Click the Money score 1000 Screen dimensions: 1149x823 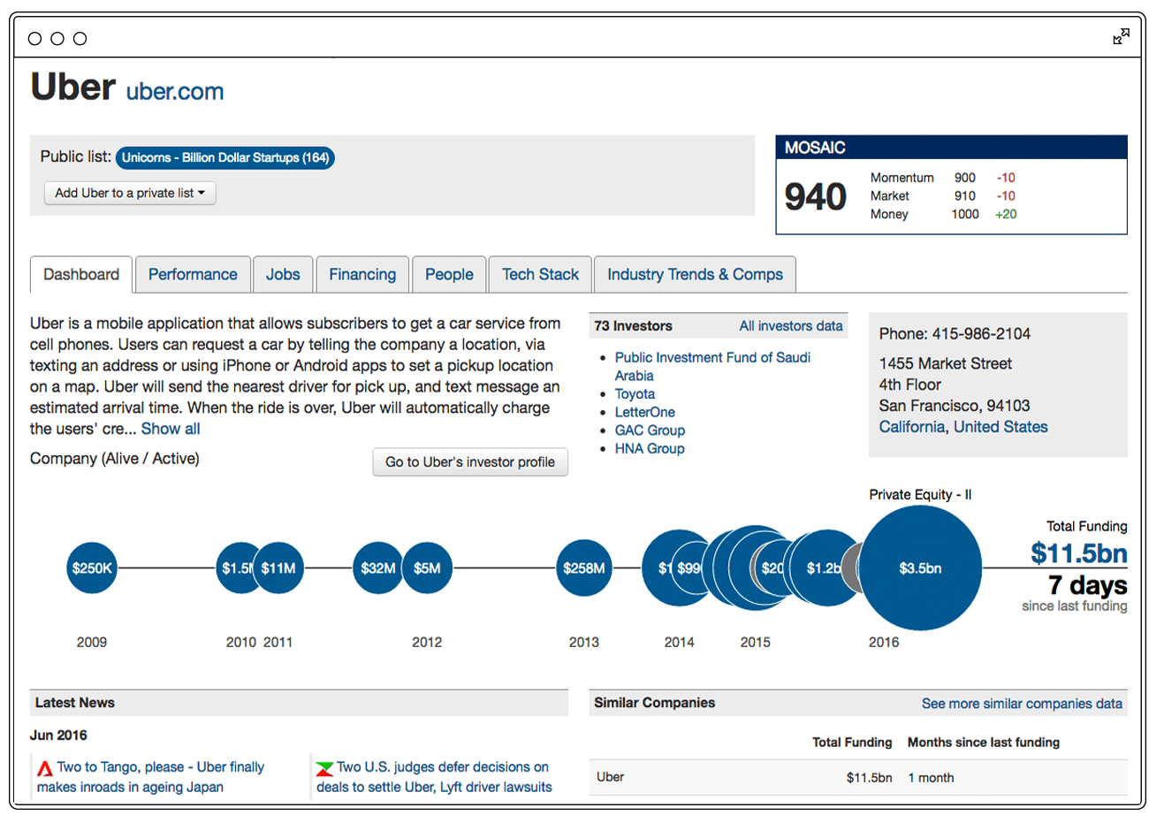click(x=965, y=214)
